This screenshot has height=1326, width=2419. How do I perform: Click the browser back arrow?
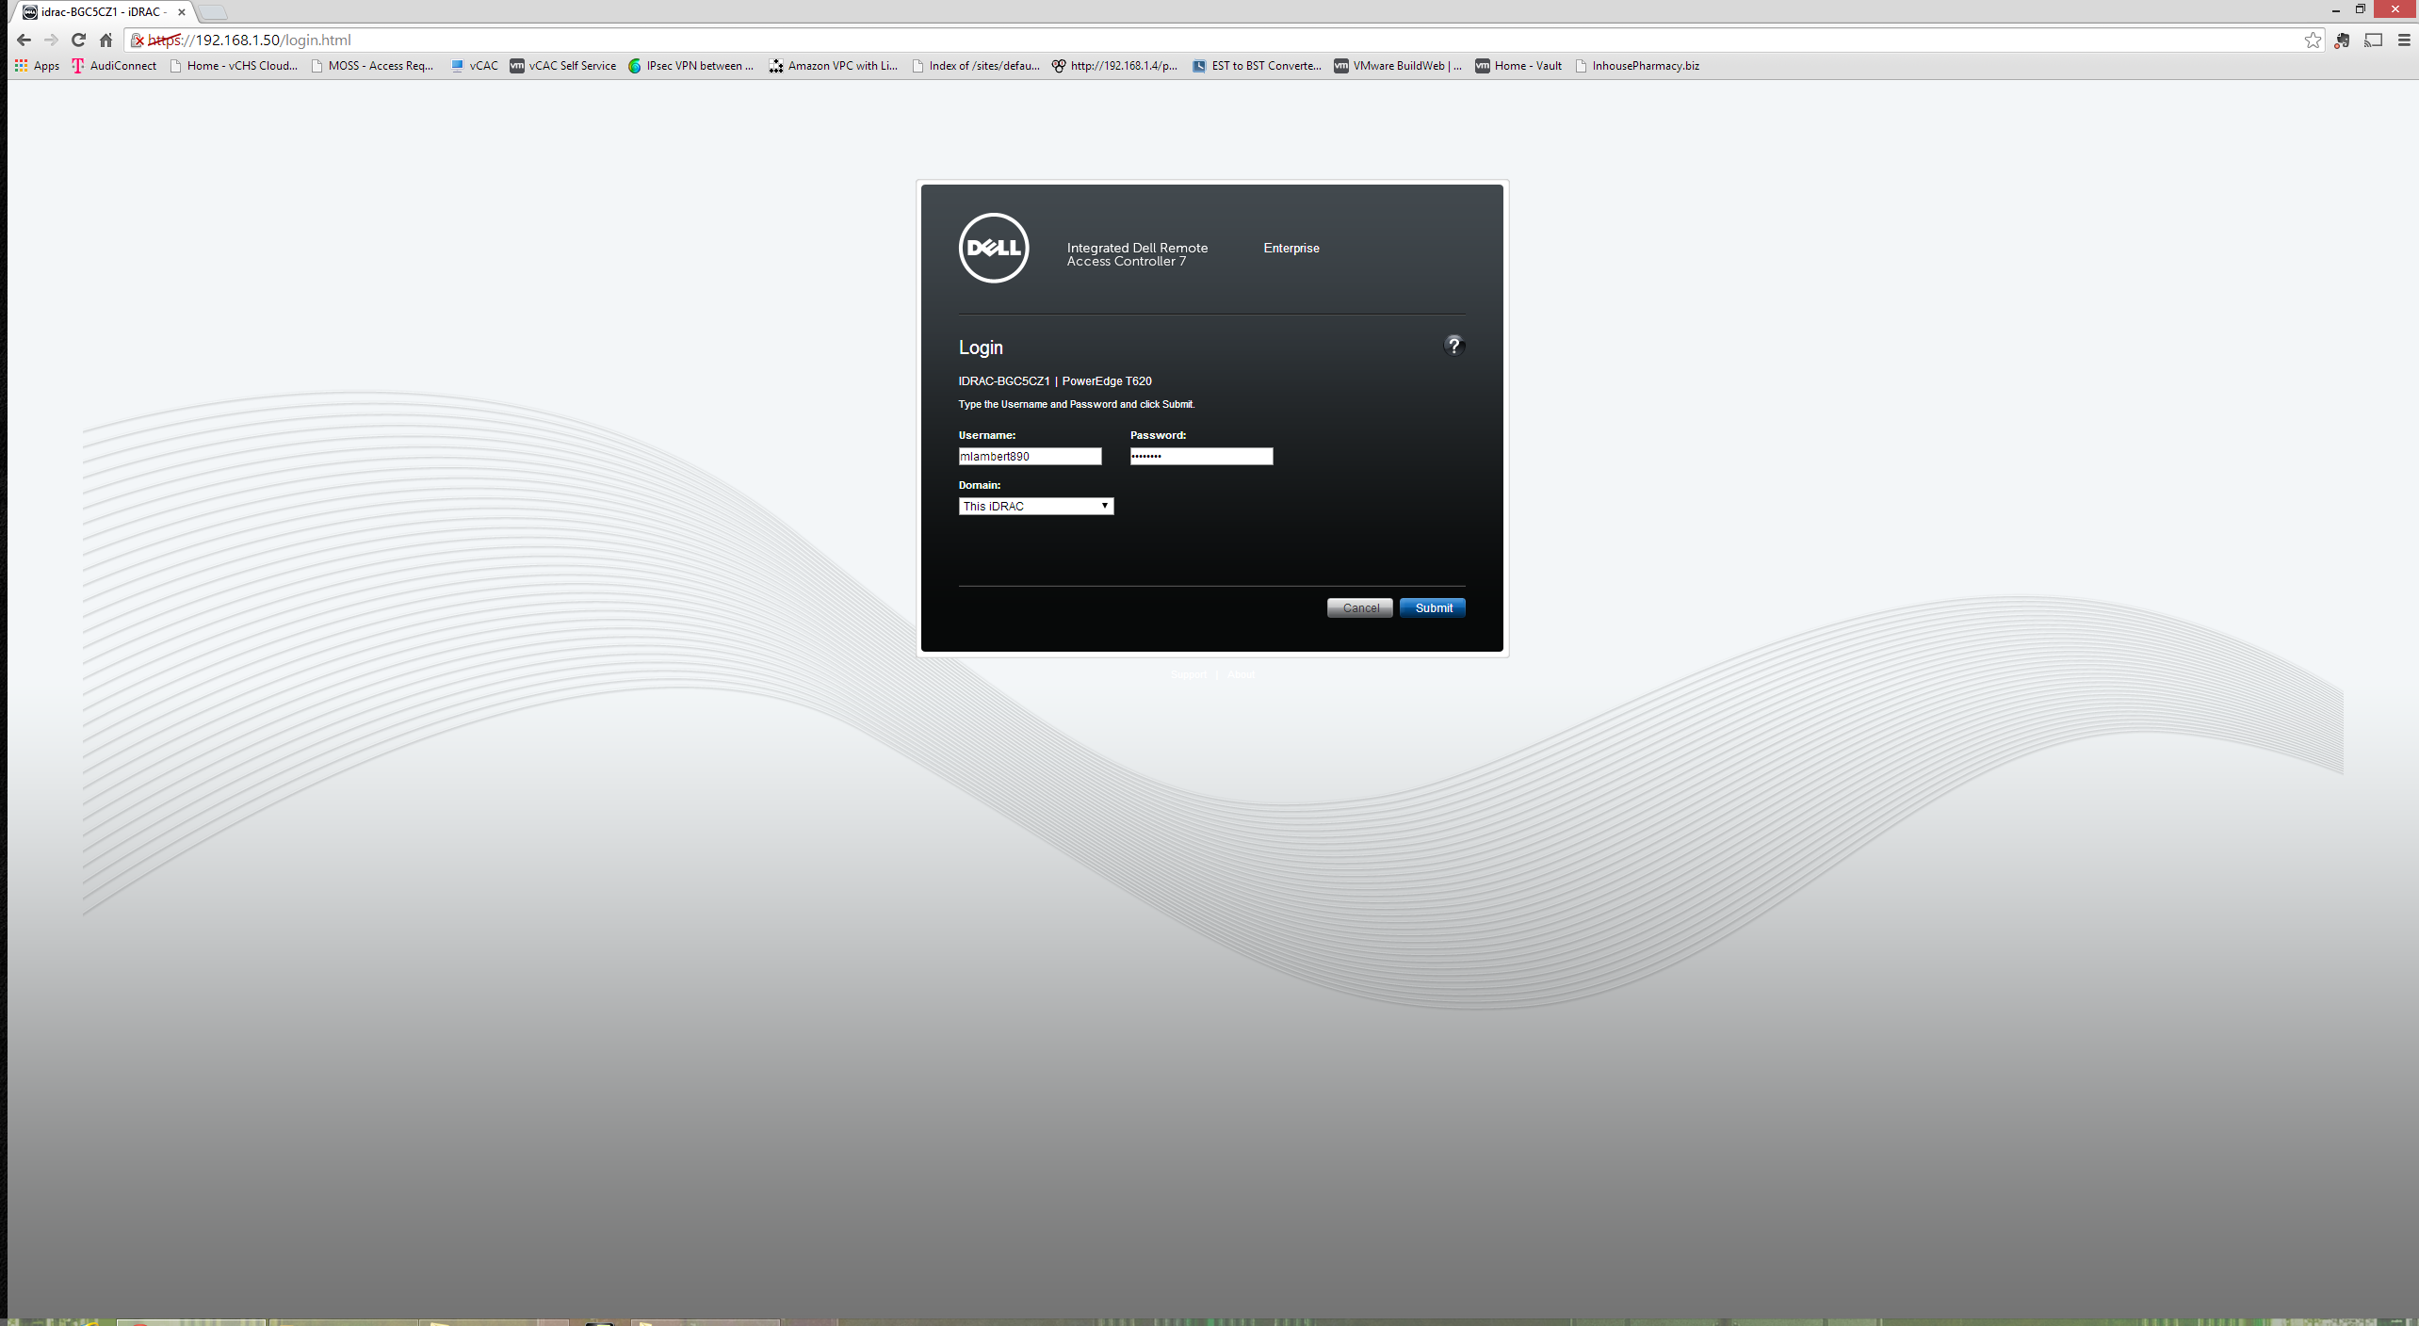click(x=24, y=40)
